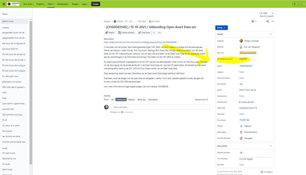Image resolution: width=306 pixels, height=175 pixels.
Task: Click assignee William Loosman
Action: click(249, 41)
